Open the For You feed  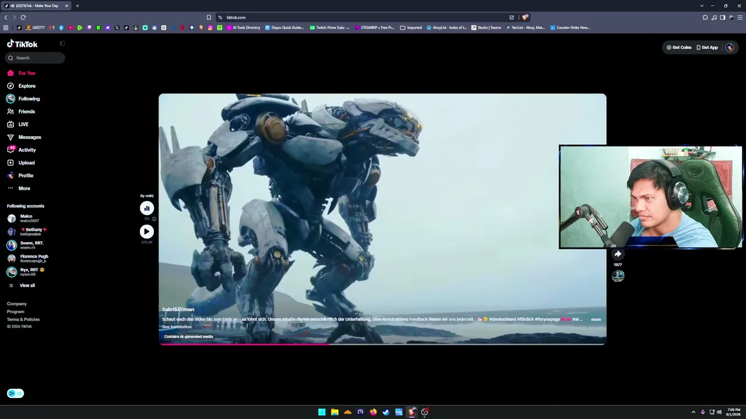click(x=22, y=73)
